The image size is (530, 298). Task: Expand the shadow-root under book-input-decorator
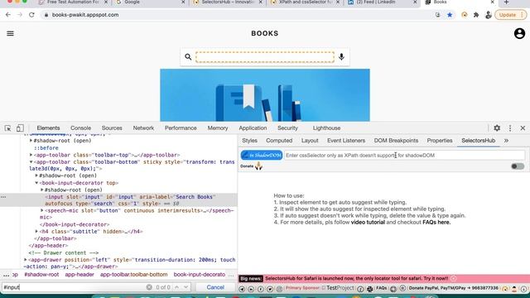42,190
